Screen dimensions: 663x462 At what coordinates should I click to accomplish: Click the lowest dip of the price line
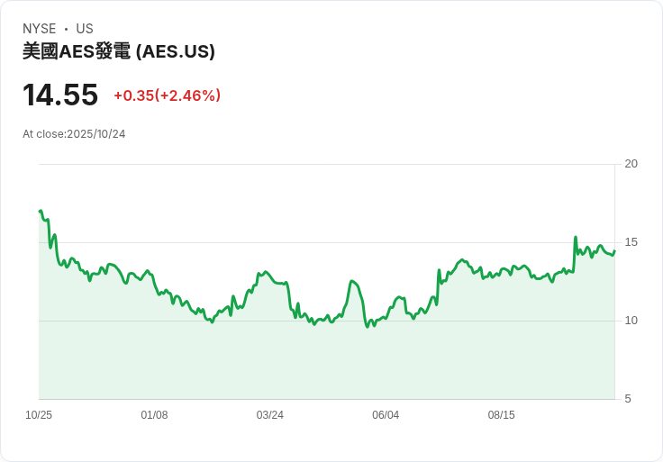tap(368, 327)
